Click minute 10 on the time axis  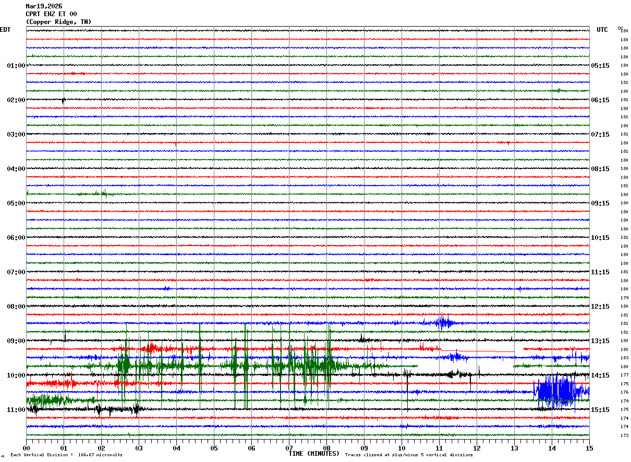(x=402, y=448)
